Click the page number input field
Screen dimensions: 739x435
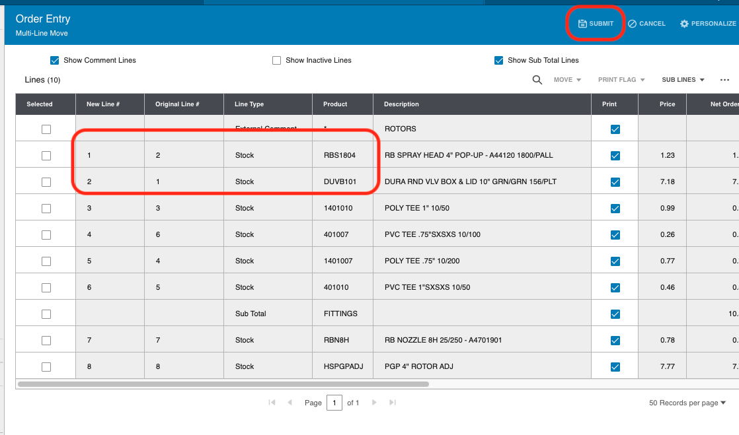pos(334,403)
